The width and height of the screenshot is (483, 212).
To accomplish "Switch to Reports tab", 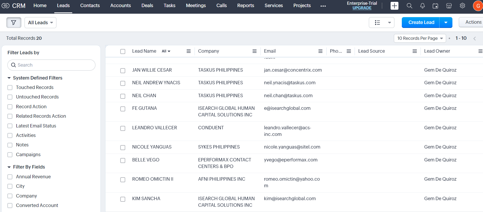I will point(245,6).
